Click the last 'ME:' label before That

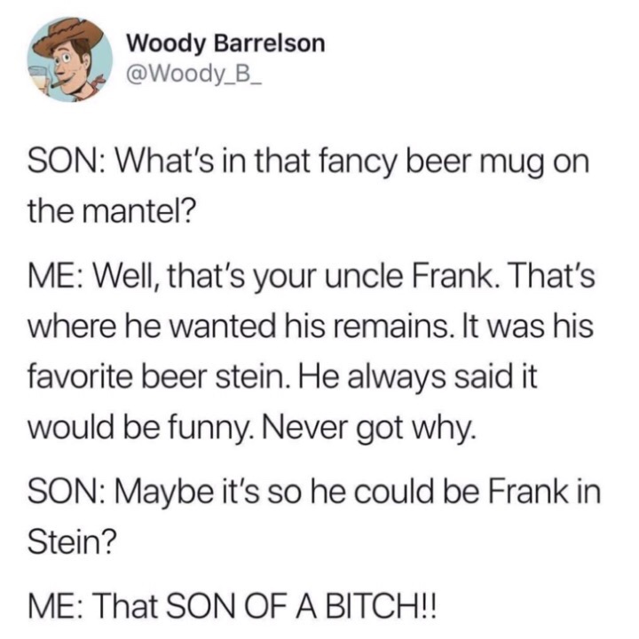pos(57,607)
